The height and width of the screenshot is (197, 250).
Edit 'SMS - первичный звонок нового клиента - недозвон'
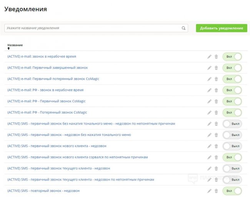click(x=209, y=146)
